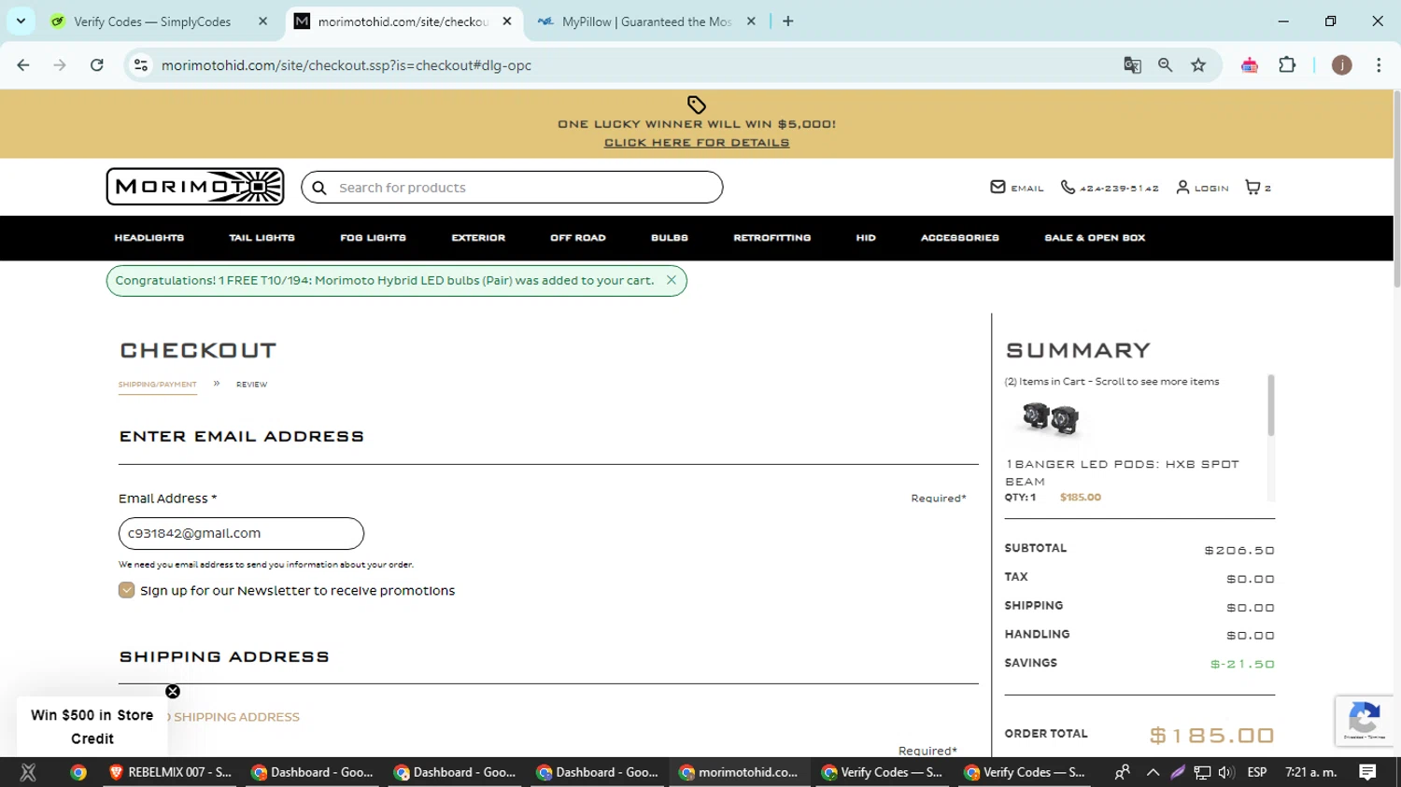The height and width of the screenshot is (787, 1401).
Task: Select the Shipping/Payment checkout step
Action: coord(157,385)
